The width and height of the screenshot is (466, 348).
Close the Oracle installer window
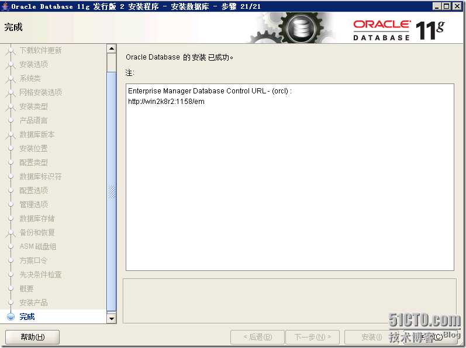tap(457, 6)
